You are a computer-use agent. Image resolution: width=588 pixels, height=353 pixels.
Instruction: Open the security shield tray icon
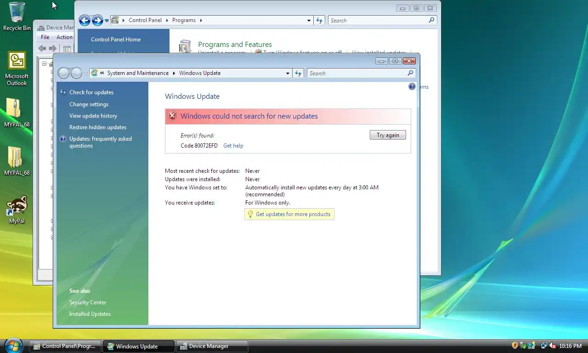(x=515, y=346)
